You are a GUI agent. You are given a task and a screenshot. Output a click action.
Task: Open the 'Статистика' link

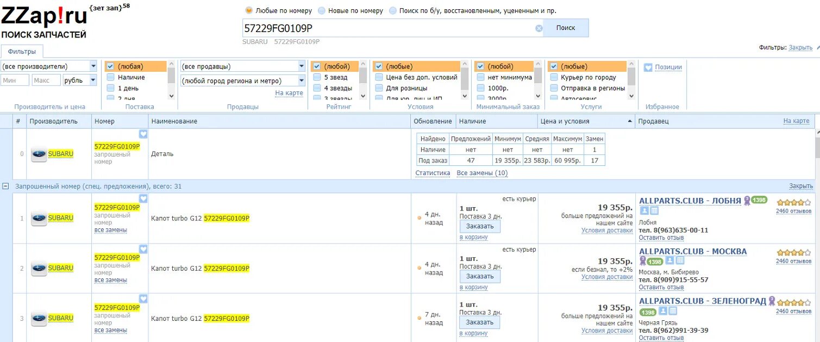tap(433, 173)
